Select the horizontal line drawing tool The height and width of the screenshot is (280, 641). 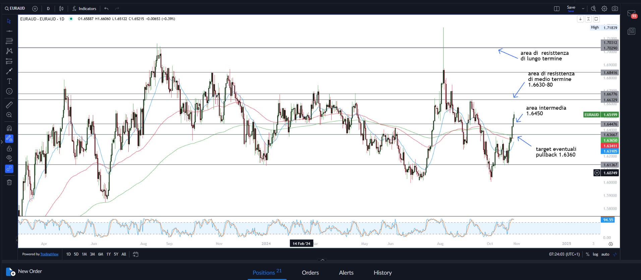tap(9, 31)
